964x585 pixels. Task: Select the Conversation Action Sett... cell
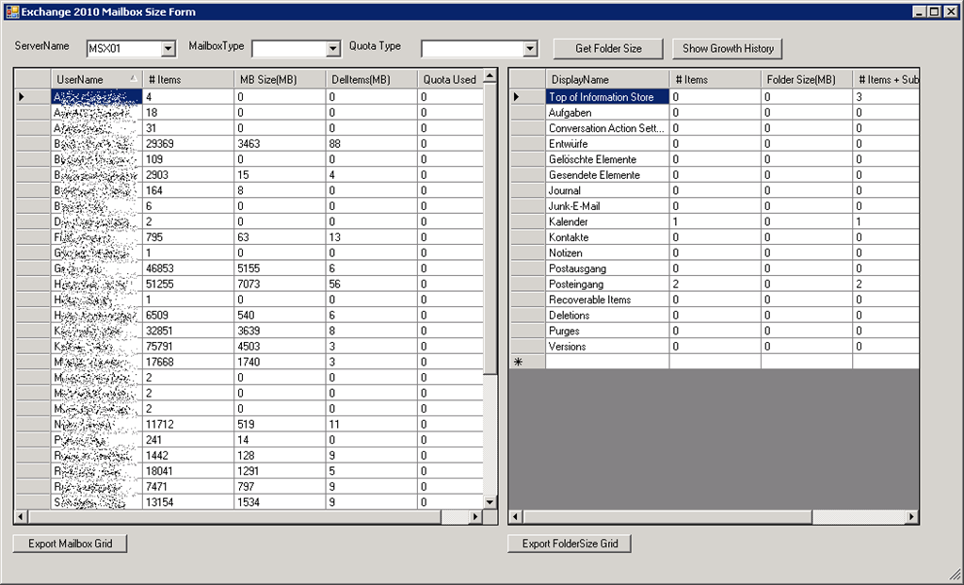point(607,128)
